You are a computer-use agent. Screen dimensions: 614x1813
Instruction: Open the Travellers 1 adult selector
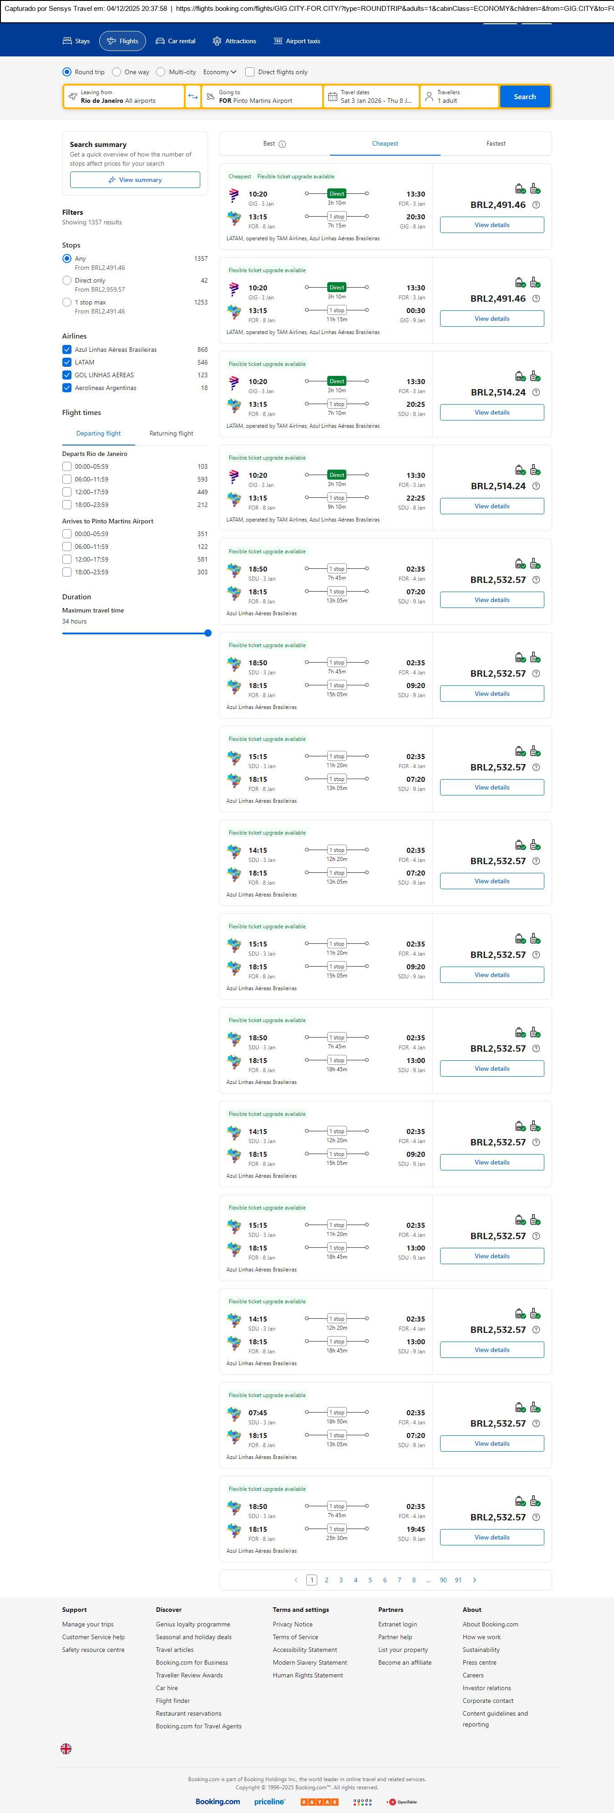[x=459, y=96]
